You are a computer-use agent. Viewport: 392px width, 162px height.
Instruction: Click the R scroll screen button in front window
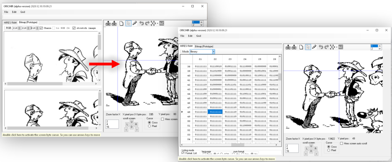click(316, 149)
